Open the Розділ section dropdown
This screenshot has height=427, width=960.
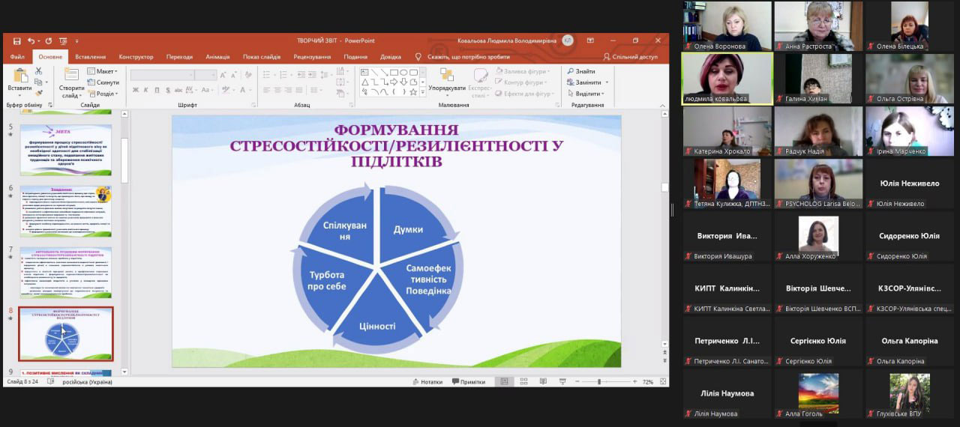tap(103, 94)
